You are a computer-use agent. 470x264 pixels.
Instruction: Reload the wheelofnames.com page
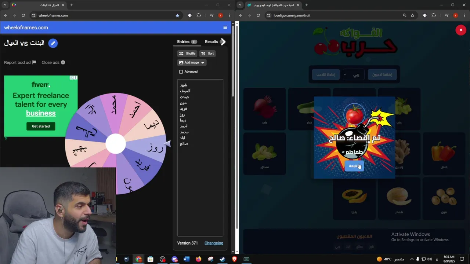[x=23, y=15]
